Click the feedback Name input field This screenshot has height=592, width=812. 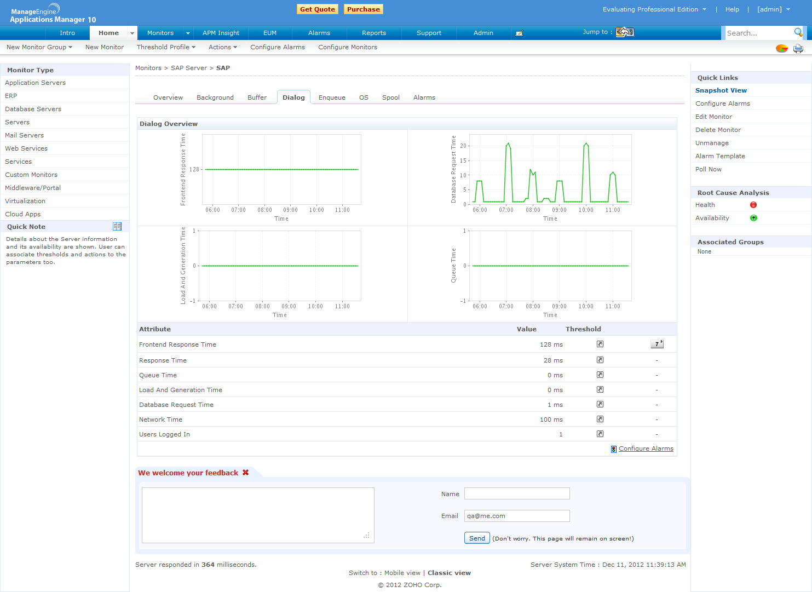click(x=517, y=494)
